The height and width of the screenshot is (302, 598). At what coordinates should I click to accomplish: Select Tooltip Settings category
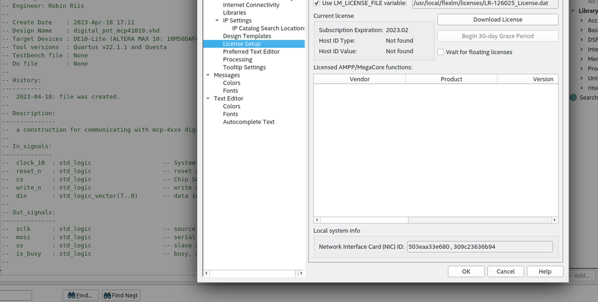244,67
